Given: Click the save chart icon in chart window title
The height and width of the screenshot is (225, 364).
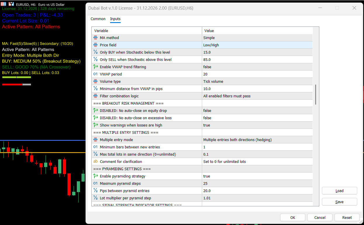Looking at the screenshot, I should pos(11,4).
